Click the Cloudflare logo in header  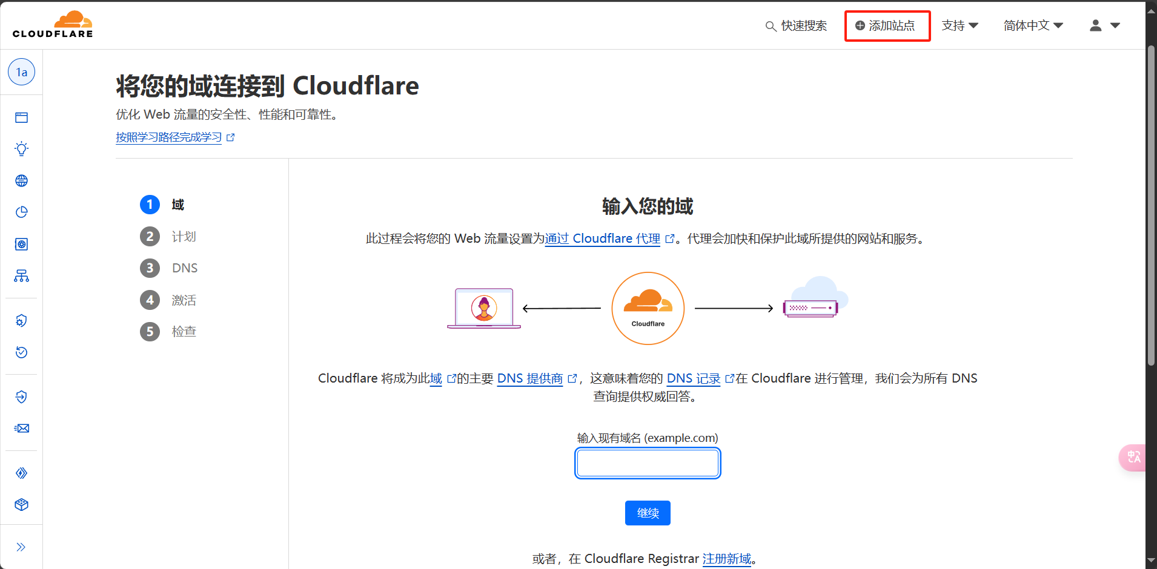pos(53,25)
